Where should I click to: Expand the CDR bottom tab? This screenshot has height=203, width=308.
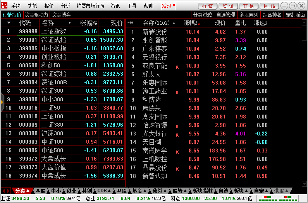[x=104, y=191]
